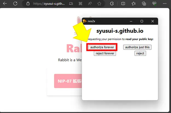
Task: Open the Extensions puzzle-piece menu
Action: point(112,4)
